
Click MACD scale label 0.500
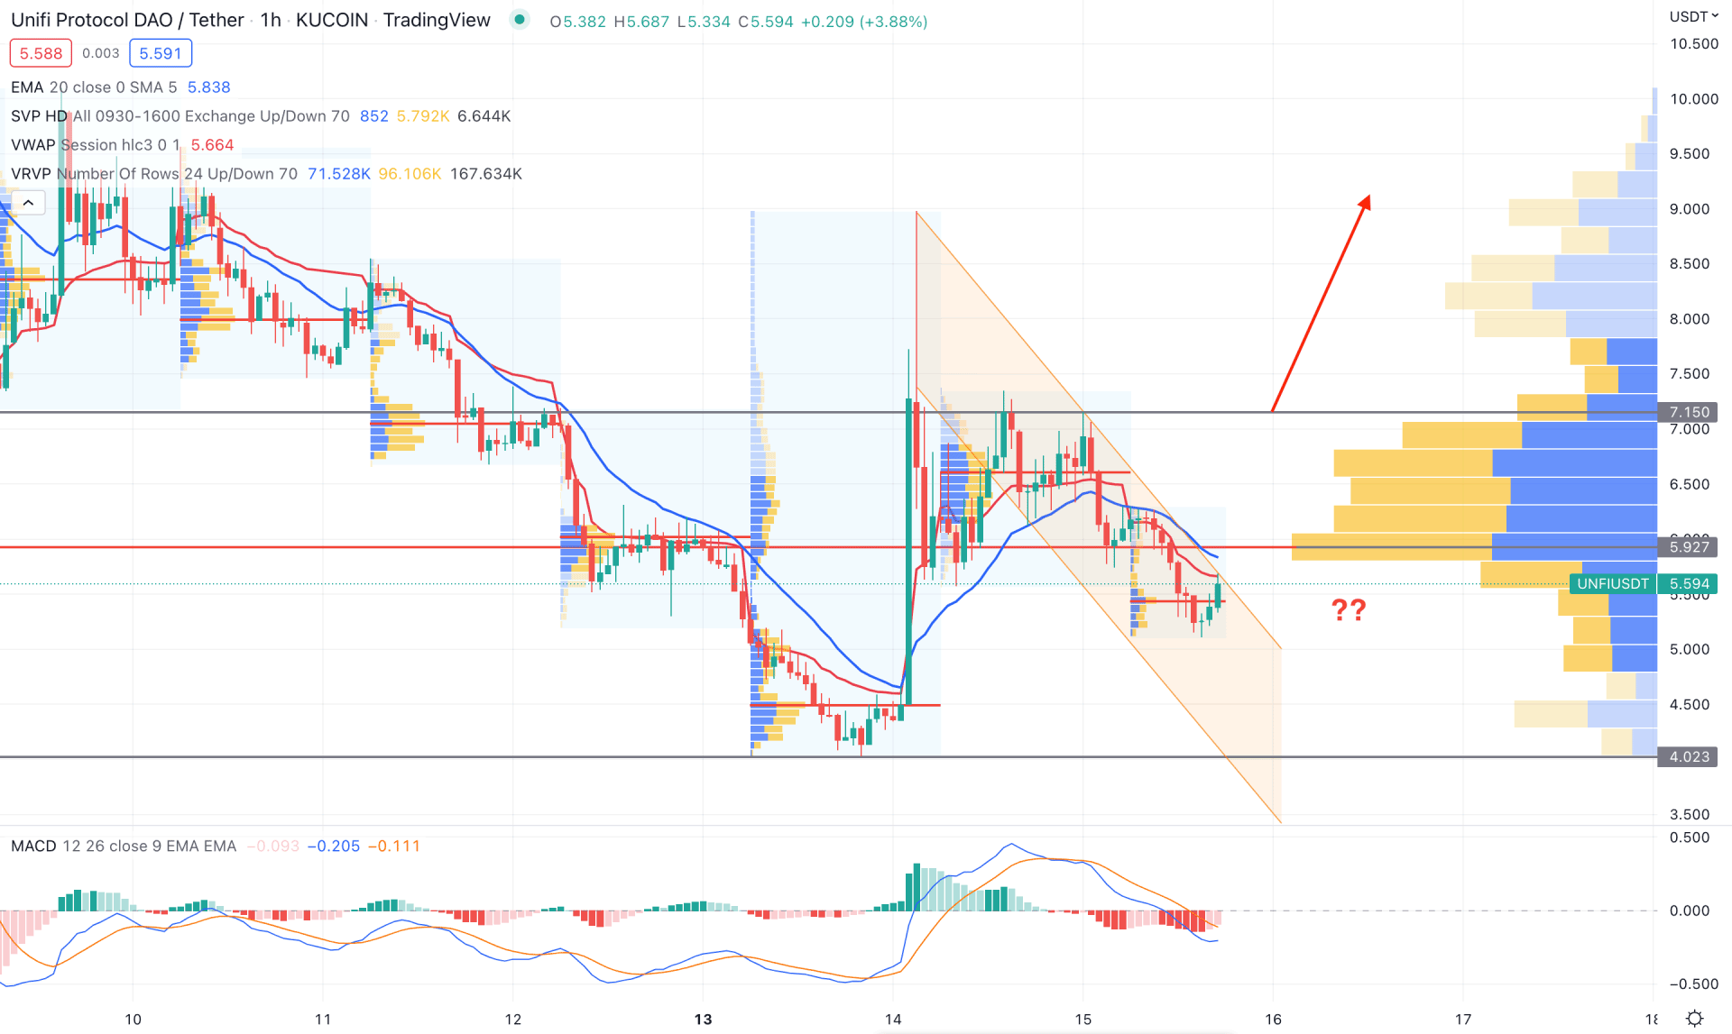pos(1689,837)
